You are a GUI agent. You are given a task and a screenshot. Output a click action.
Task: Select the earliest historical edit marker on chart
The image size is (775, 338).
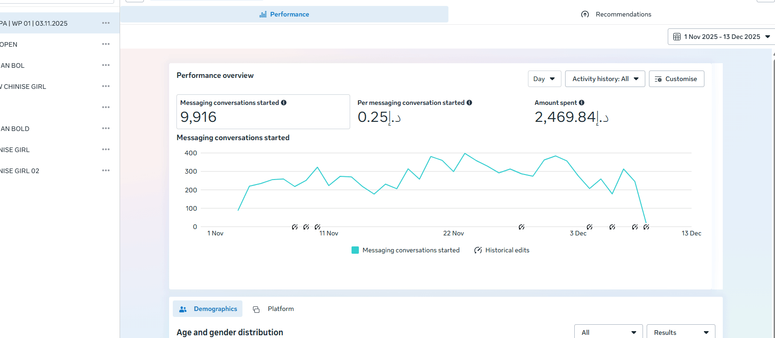point(295,227)
